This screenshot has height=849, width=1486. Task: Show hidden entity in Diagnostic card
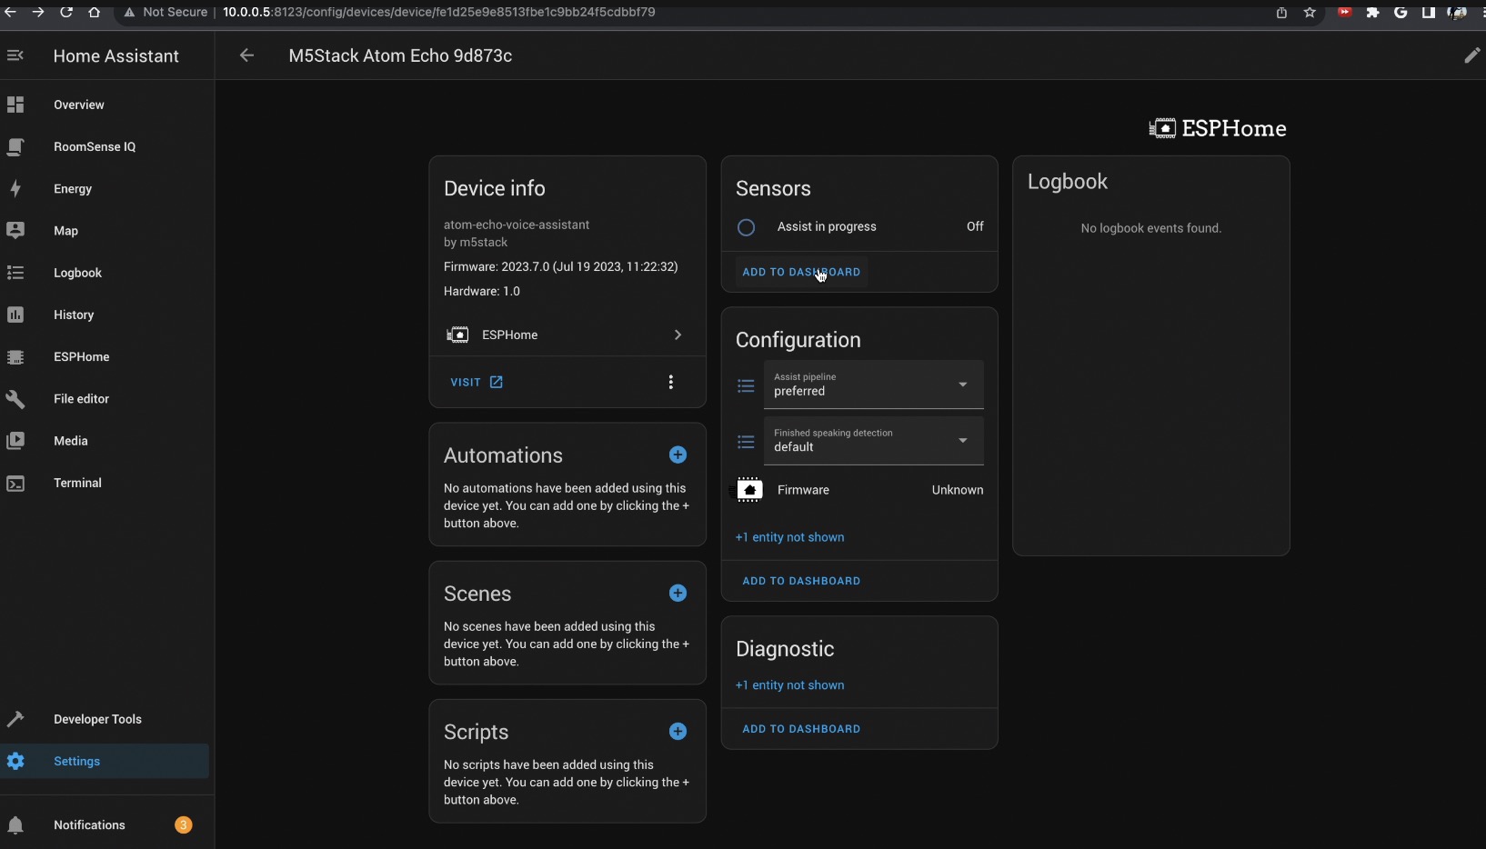[789, 685]
